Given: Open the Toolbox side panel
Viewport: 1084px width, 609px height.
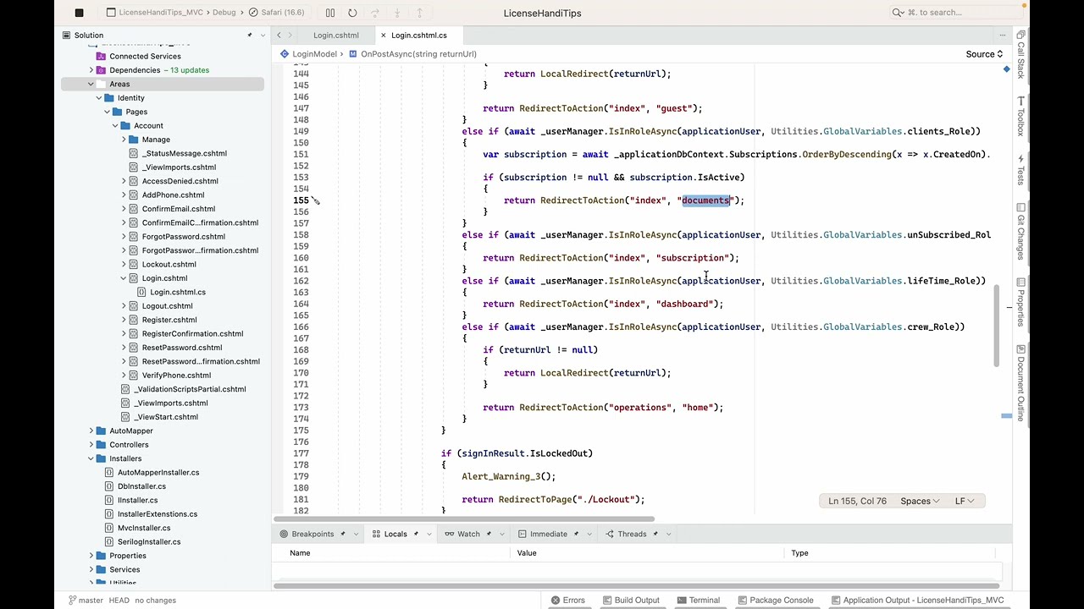Looking at the screenshot, I should click(x=1020, y=115).
